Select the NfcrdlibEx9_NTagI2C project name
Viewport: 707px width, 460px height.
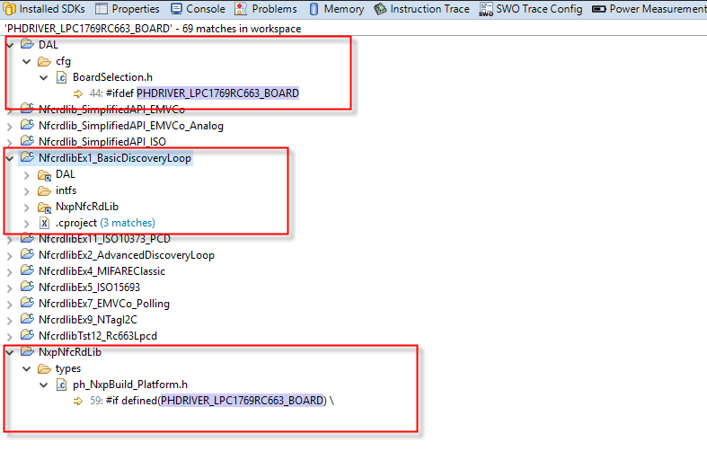pos(88,320)
